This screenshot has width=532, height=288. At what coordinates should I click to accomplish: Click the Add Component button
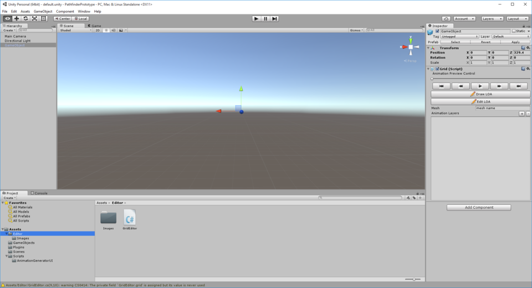[x=479, y=208]
